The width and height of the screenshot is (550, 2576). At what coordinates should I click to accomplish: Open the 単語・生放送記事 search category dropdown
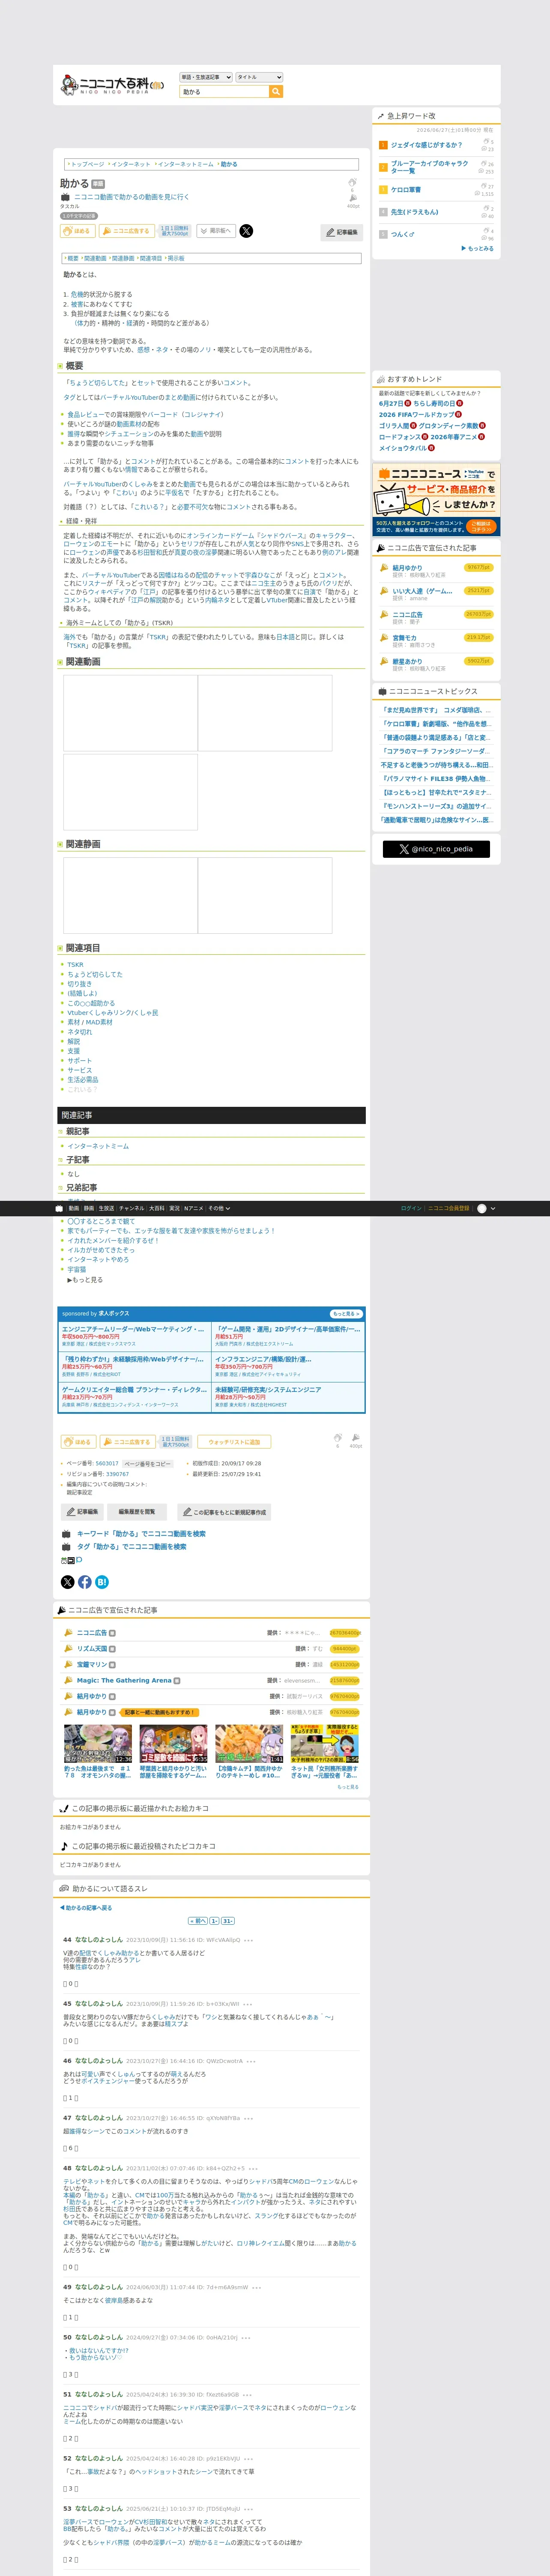(x=206, y=77)
